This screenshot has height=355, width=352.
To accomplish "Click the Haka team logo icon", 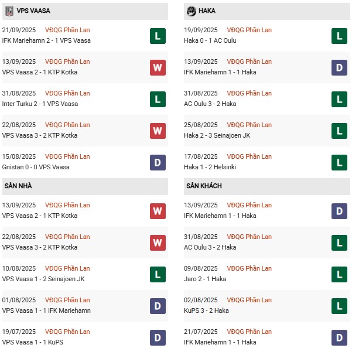I will click(x=192, y=11).
